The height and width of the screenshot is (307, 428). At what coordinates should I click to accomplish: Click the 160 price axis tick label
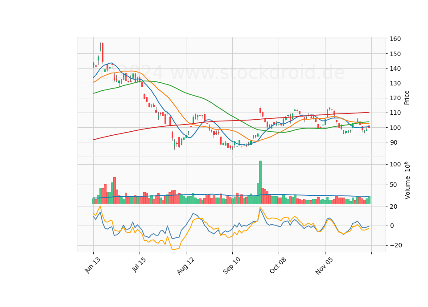click(395, 39)
